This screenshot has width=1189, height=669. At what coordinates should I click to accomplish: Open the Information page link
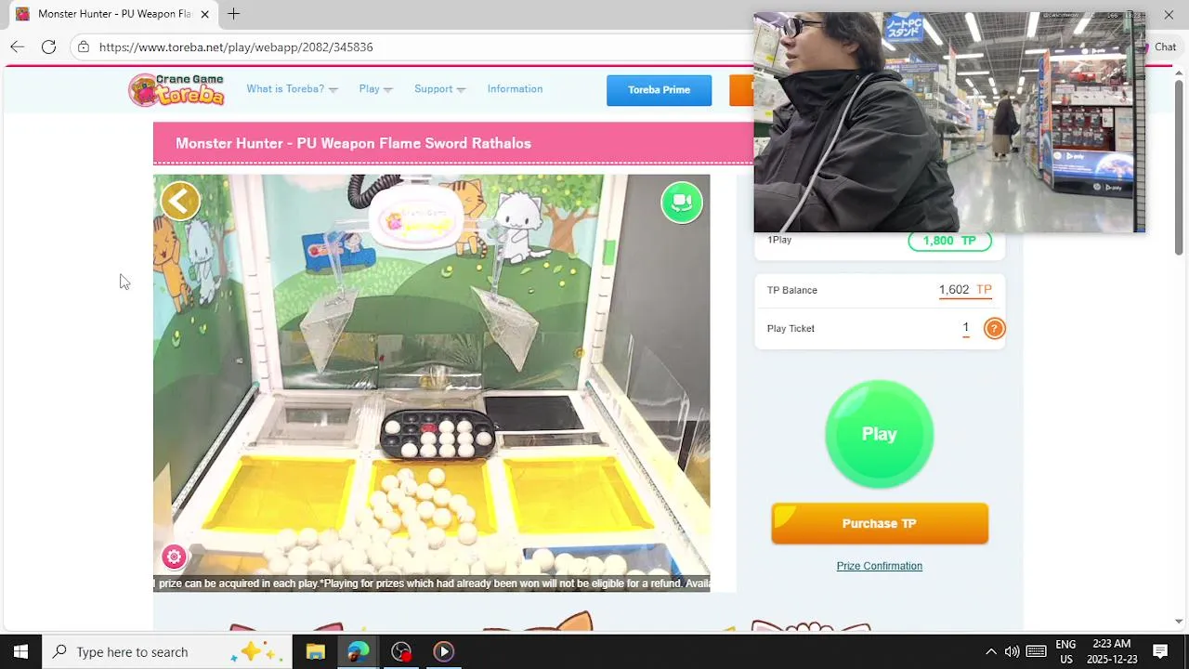[x=515, y=89]
